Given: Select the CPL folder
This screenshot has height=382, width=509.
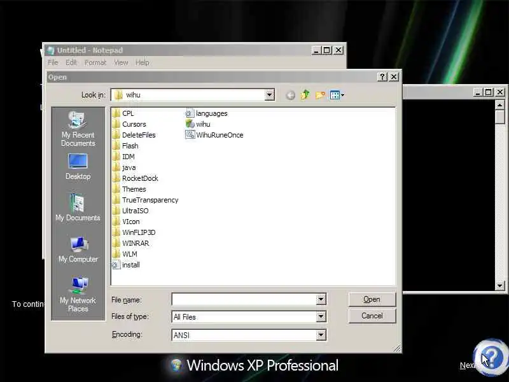Looking at the screenshot, I should 123,113.
